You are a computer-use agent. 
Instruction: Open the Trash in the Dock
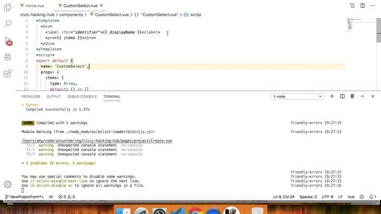click(257, 210)
